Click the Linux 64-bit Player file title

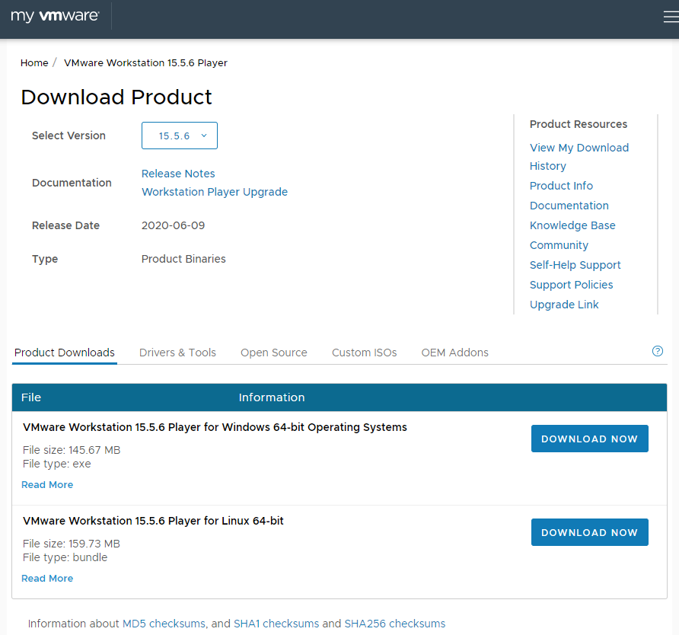point(153,521)
